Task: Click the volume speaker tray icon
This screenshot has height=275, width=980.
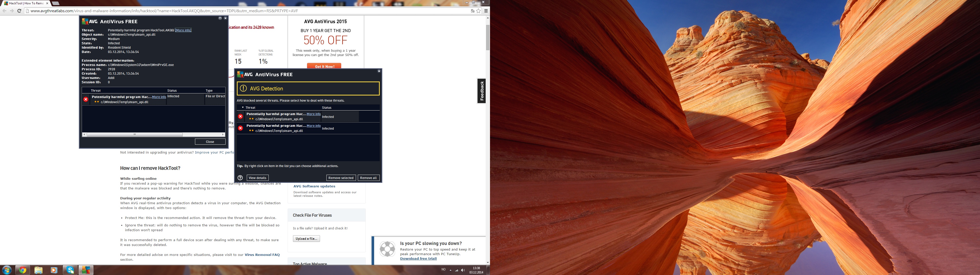Action: click(x=463, y=270)
